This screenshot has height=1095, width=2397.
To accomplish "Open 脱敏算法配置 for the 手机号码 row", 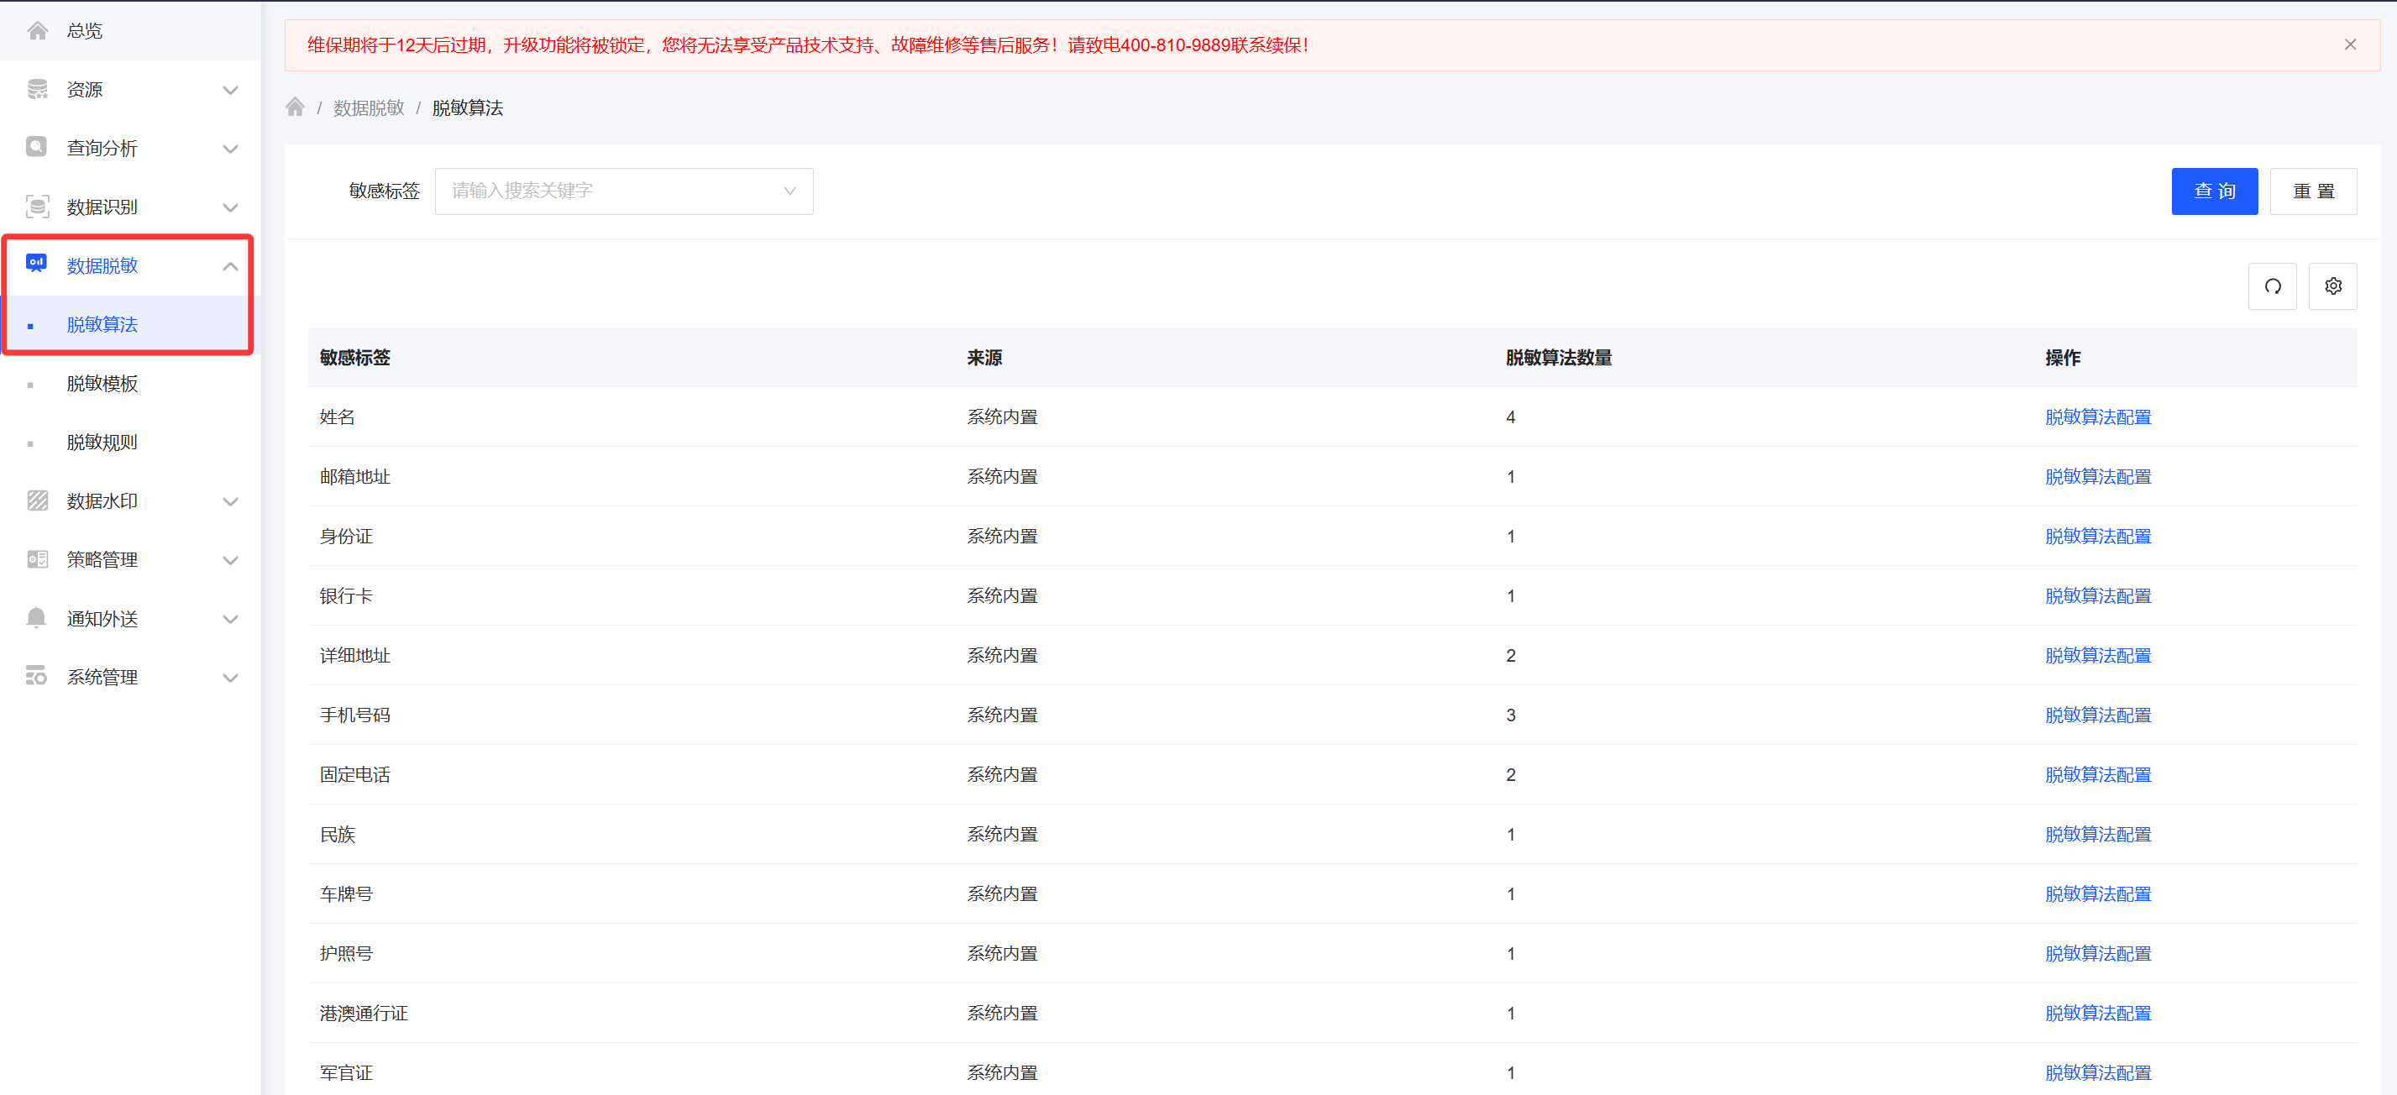I will (x=2097, y=715).
